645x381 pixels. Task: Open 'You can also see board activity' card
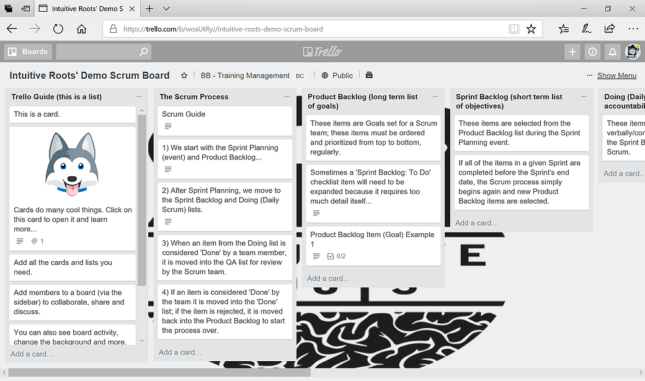73,335
